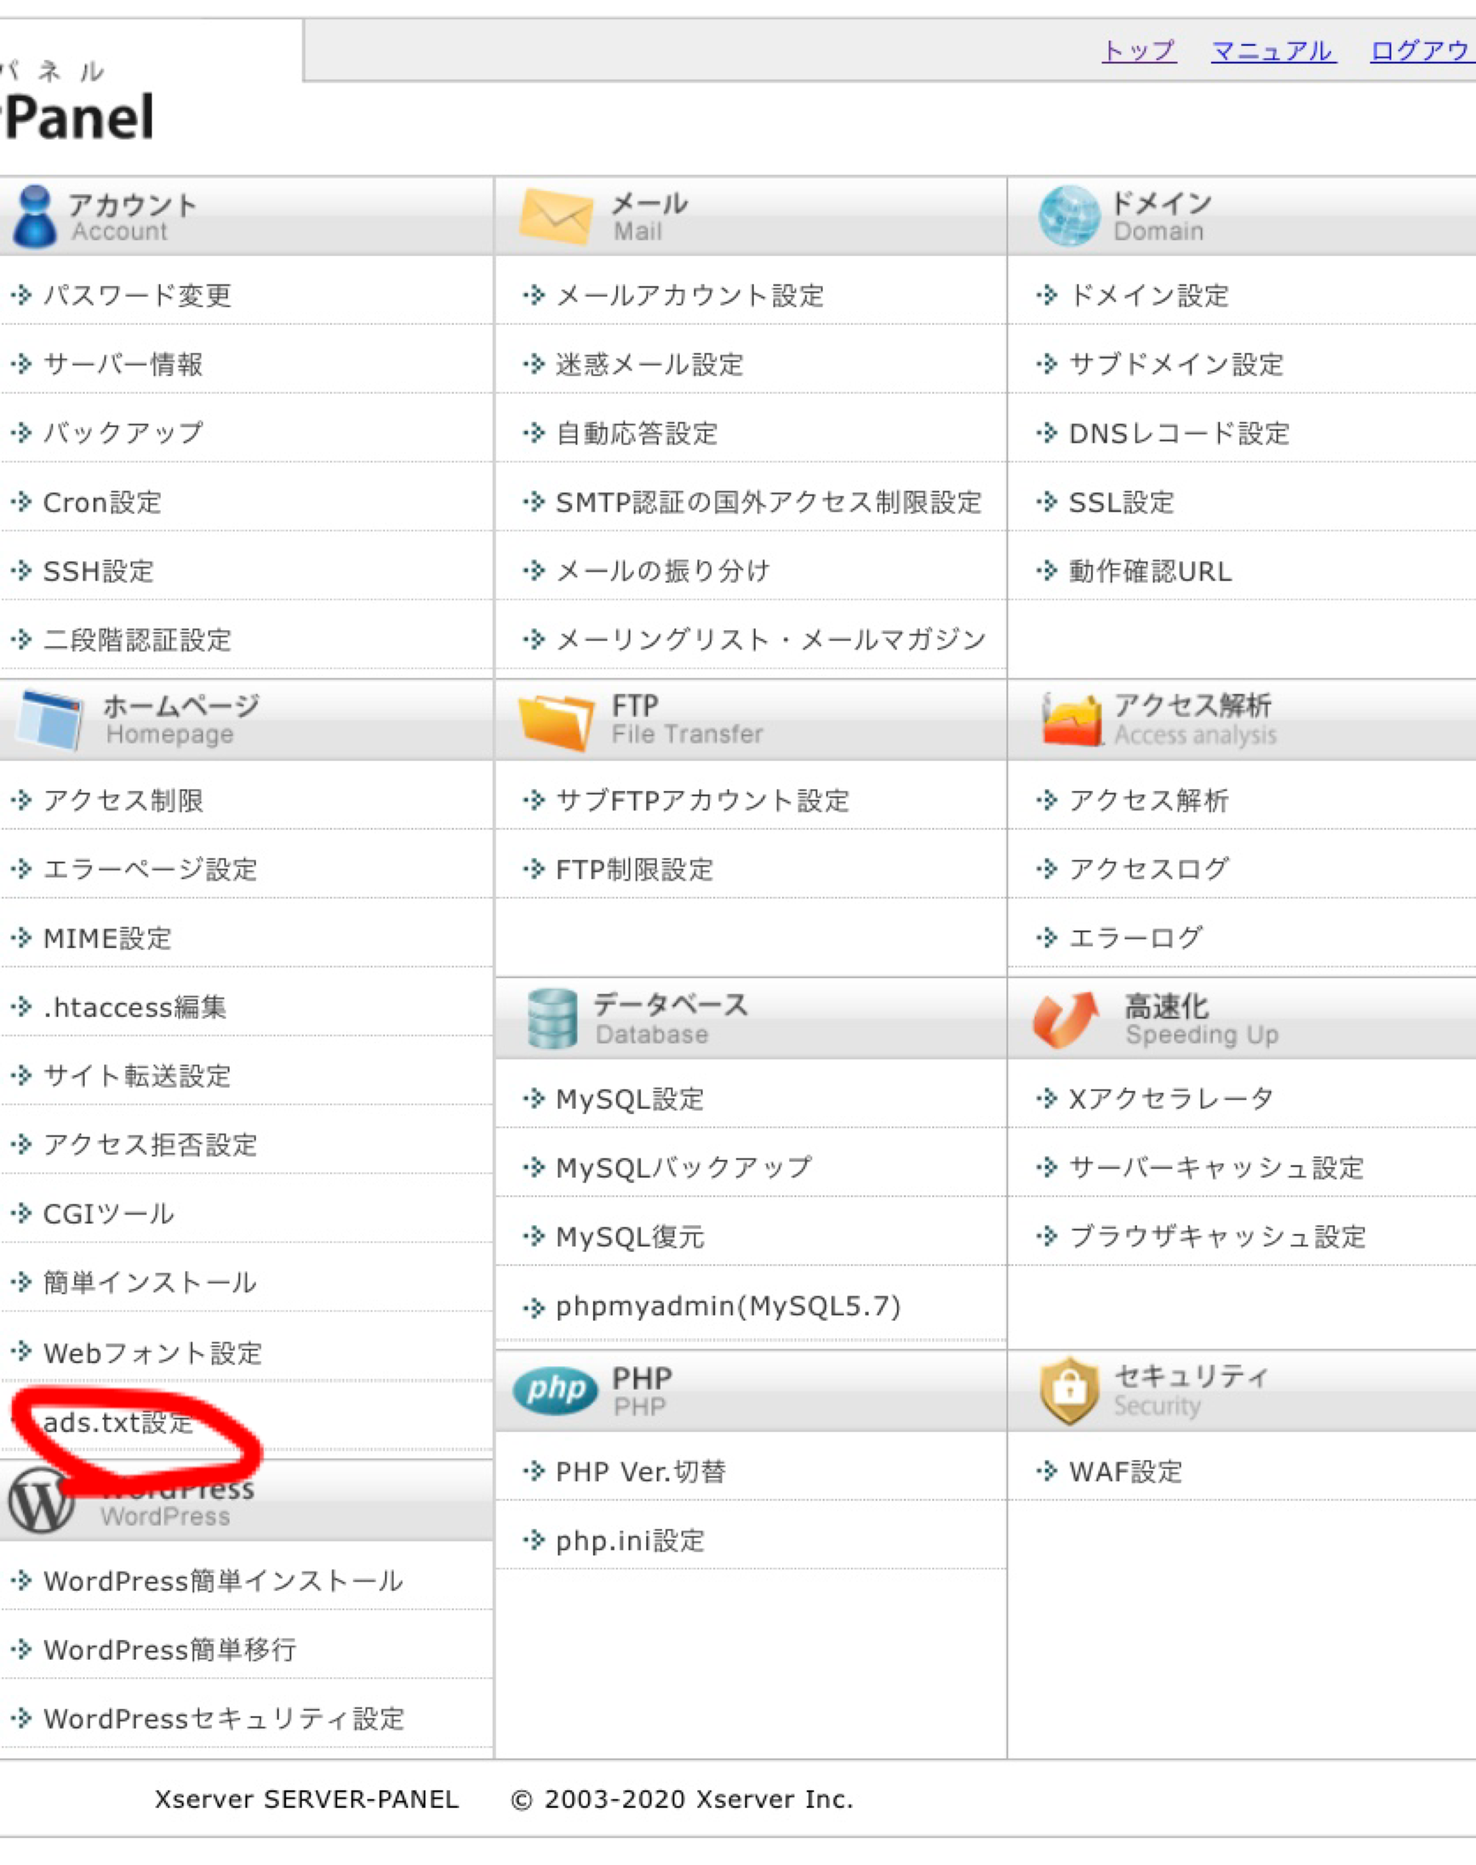The height and width of the screenshot is (1865, 1476).
Task: Click the Access analysis chart icon
Action: [x=1071, y=719]
